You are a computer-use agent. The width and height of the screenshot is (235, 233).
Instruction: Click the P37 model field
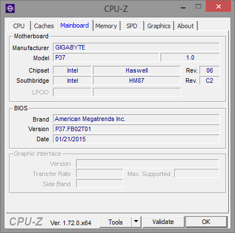(106, 57)
